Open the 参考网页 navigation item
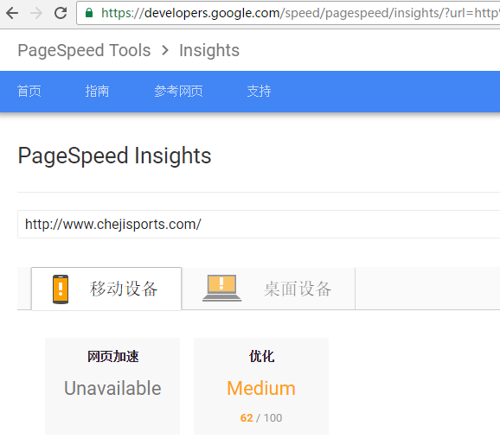The height and width of the screenshot is (445, 500). [x=178, y=91]
